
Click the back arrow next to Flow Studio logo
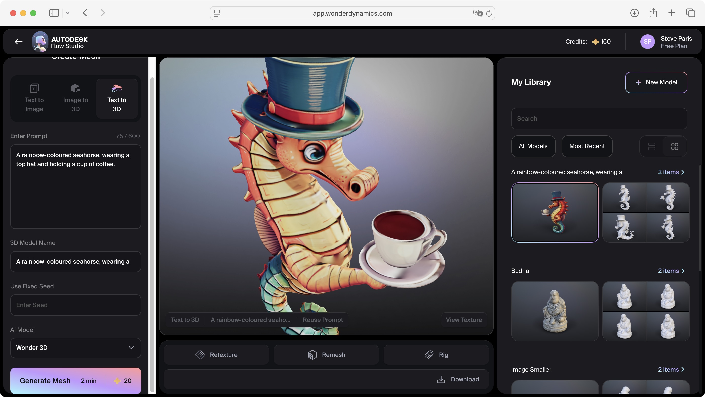tap(18, 41)
